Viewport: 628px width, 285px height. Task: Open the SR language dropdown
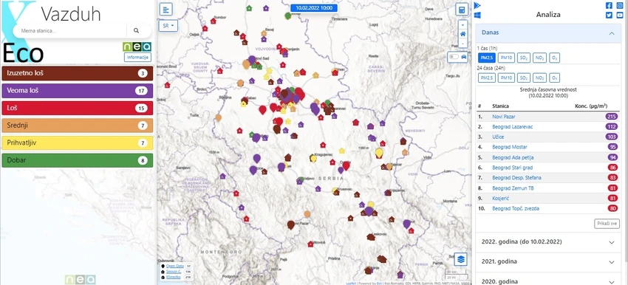168,26
